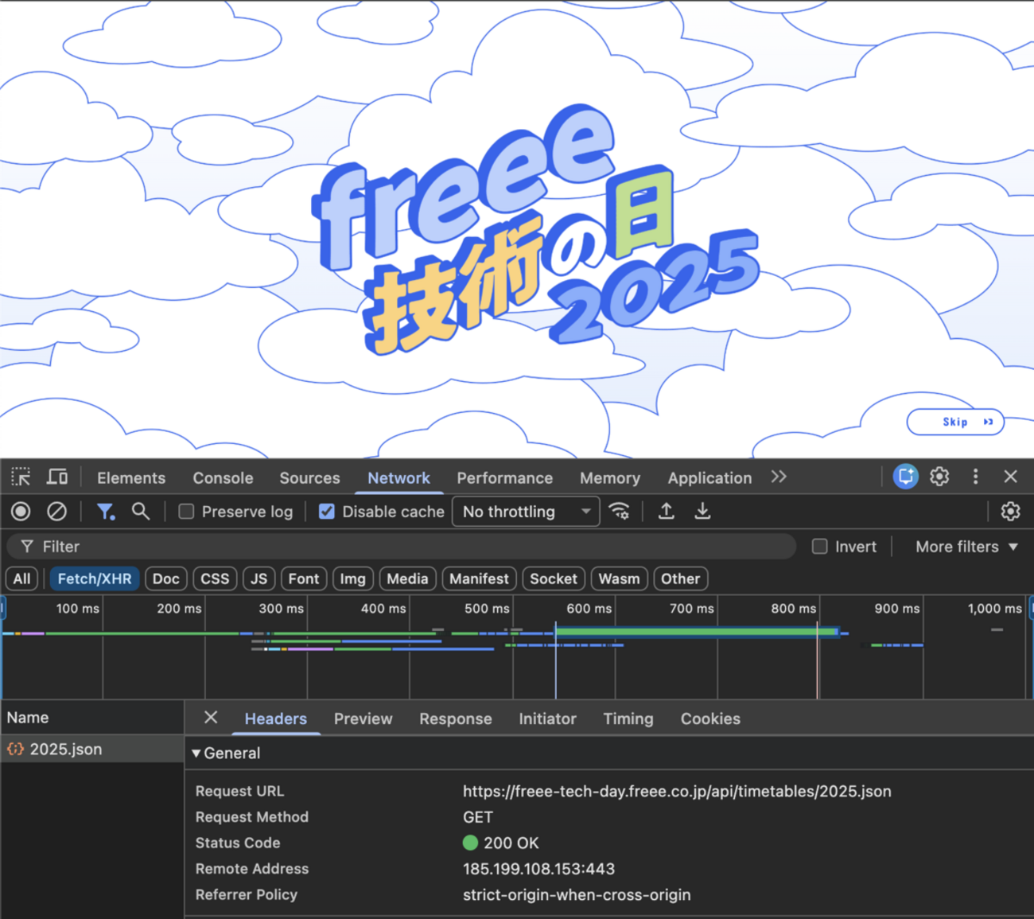Screen dimensions: 1034x919
Task: Open the Response tab for 2025.json
Action: tap(456, 718)
